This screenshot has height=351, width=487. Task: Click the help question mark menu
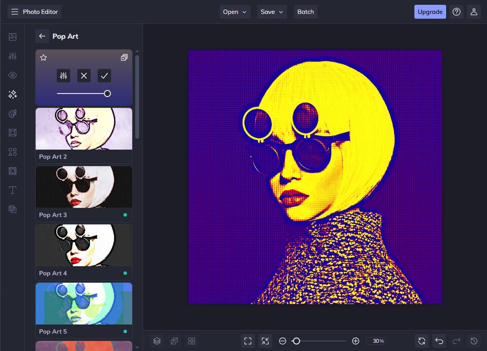coord(456,12)
